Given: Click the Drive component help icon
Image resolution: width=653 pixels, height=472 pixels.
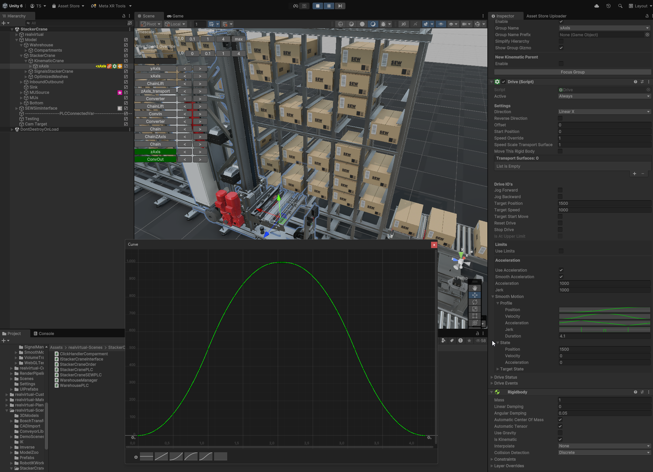Looking at the screenshot, I should coord(635,82).
